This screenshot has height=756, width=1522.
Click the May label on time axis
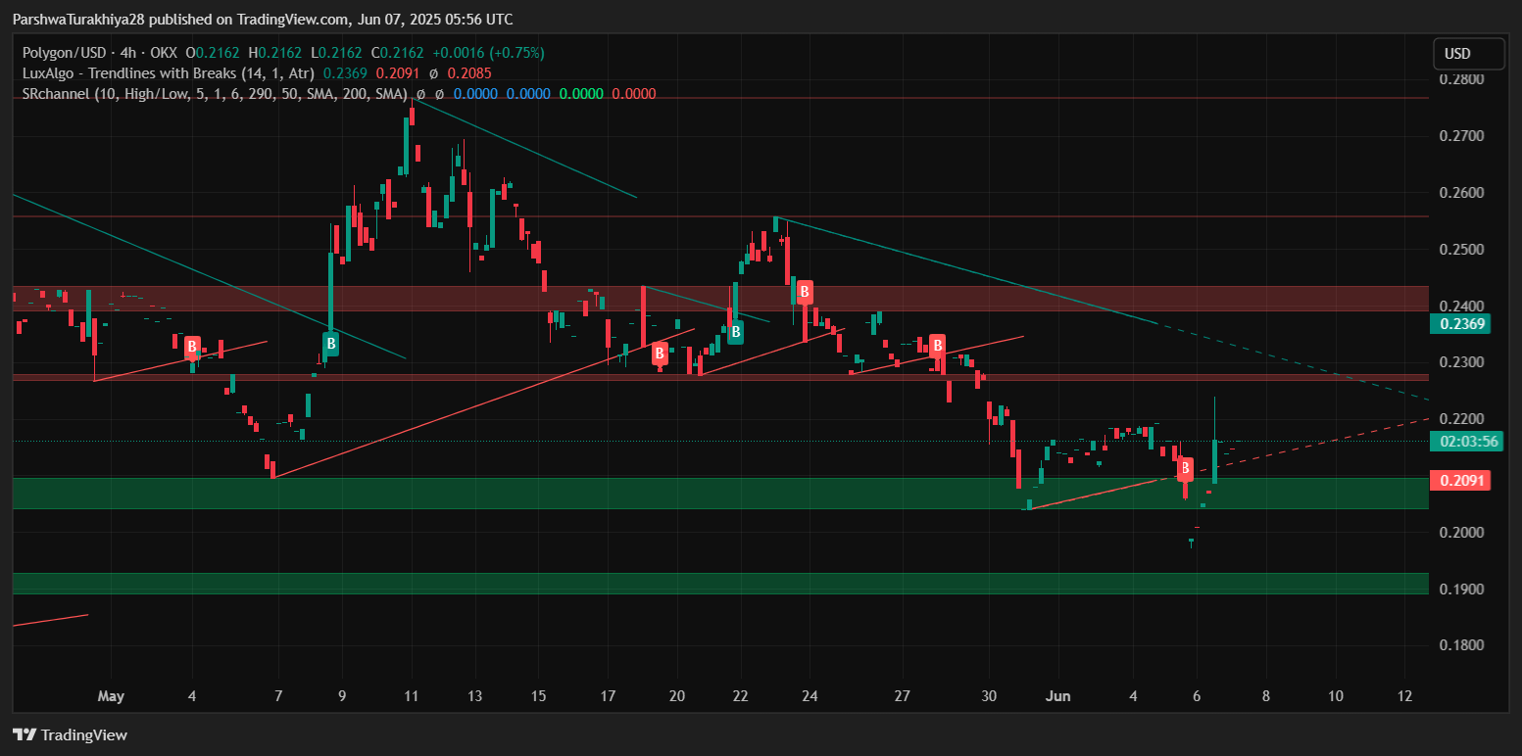tap(111, 696)
